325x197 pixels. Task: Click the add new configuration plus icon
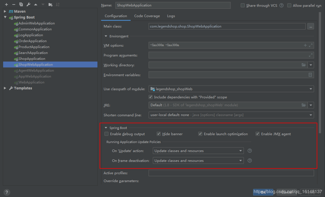pos(6,5)
